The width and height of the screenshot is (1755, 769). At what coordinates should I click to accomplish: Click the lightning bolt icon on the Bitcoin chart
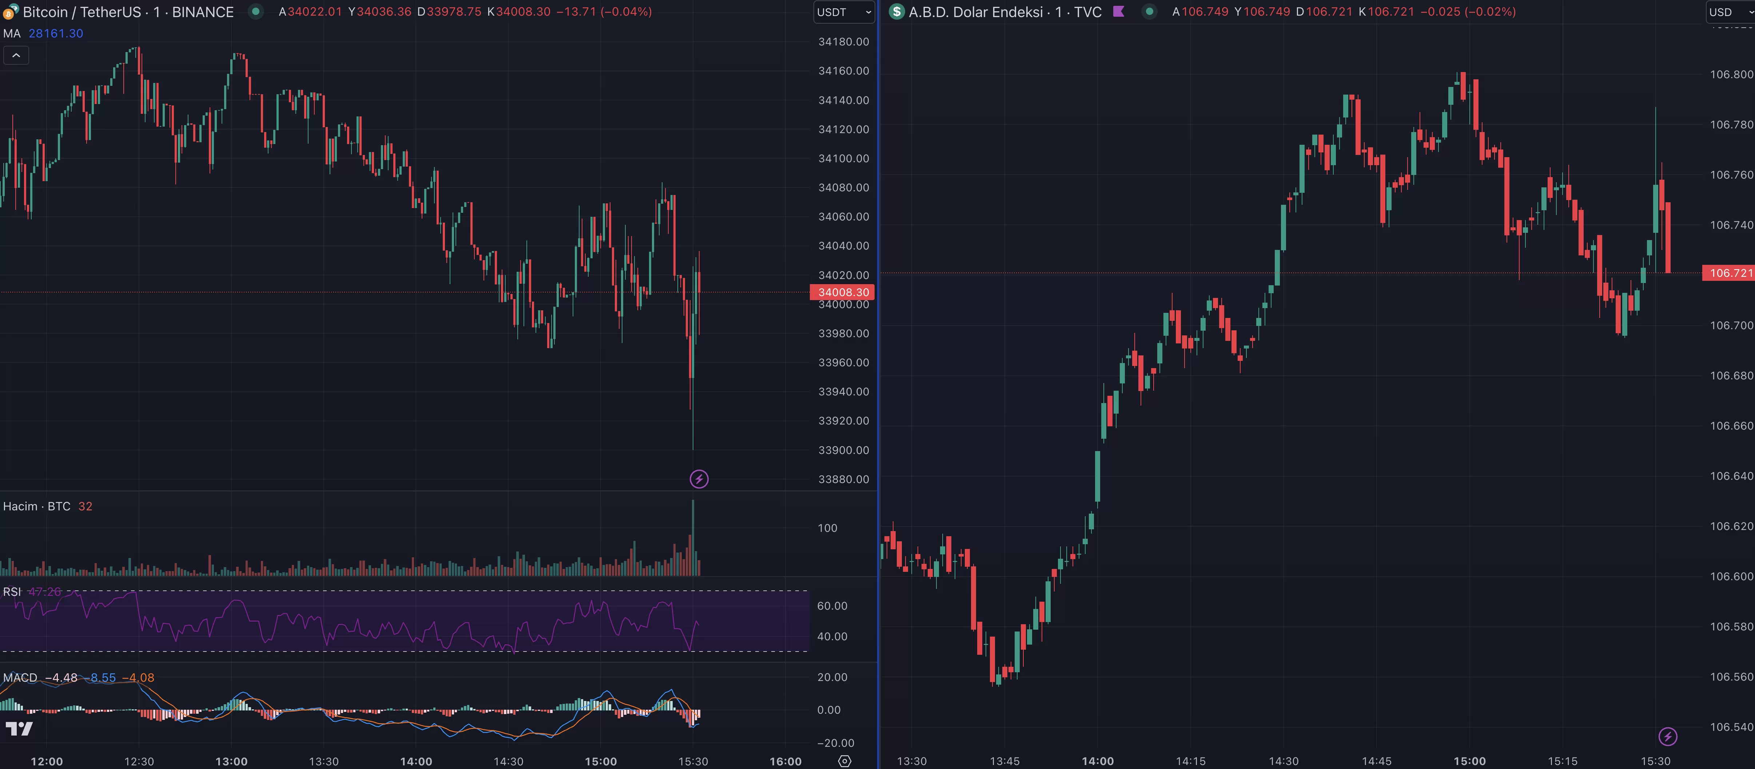pyautogui.click(x=699, y=479)
